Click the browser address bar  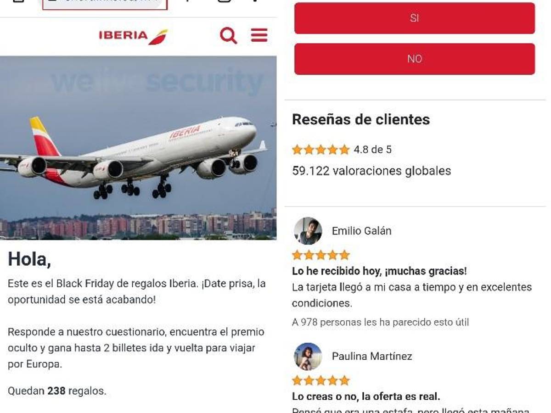point(105,4)
